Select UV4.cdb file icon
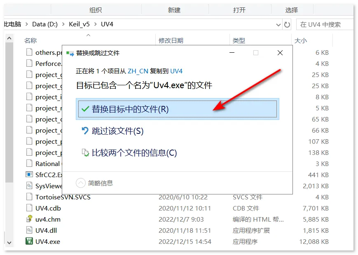This screenshot has height=255, width=358. coord(29,208)
